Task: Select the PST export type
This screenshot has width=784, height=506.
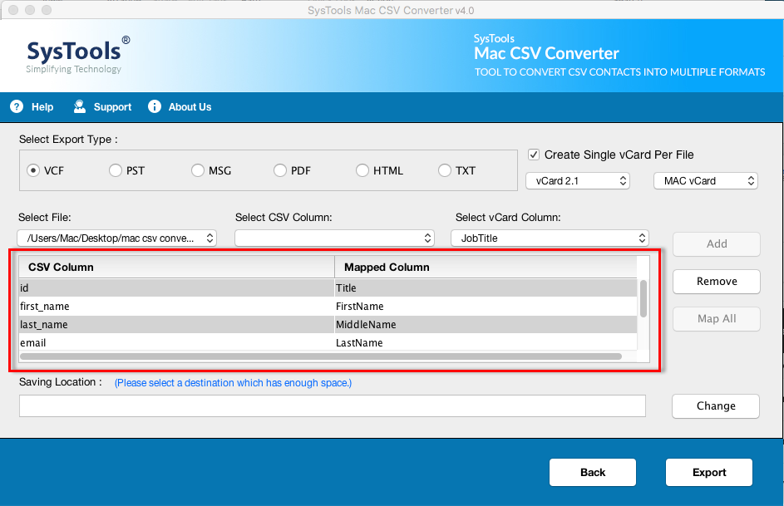Action: pos(116,170)
